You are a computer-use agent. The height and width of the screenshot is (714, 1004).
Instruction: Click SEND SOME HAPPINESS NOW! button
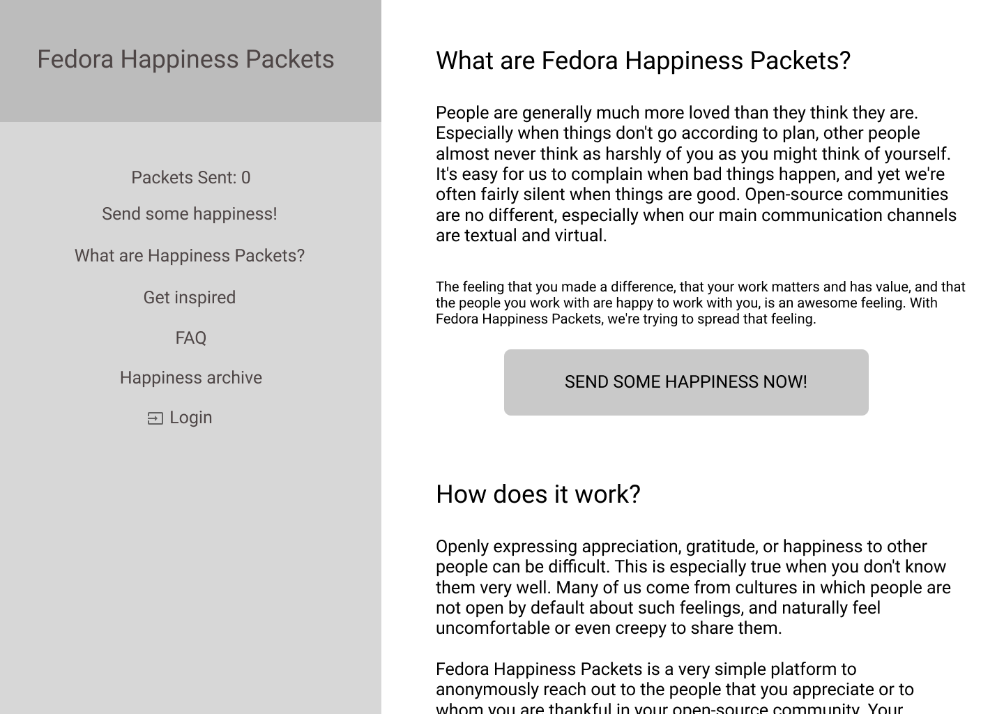686,382
